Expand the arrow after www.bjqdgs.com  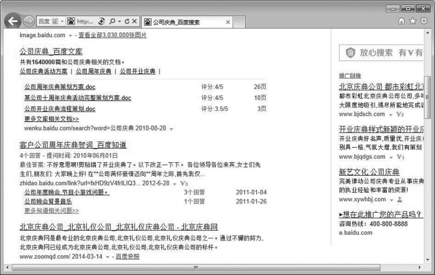[x=391, y=158]
